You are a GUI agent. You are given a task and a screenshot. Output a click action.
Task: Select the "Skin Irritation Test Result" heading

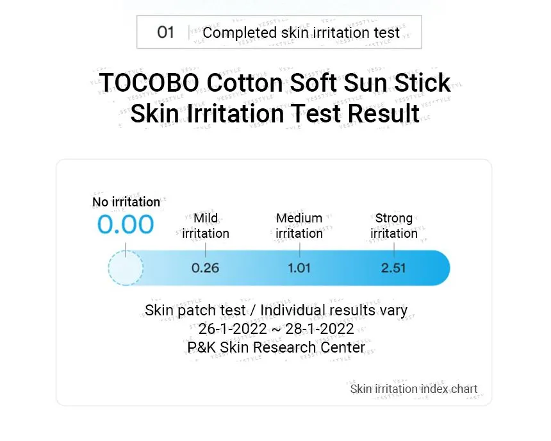[x=275, y=113]
